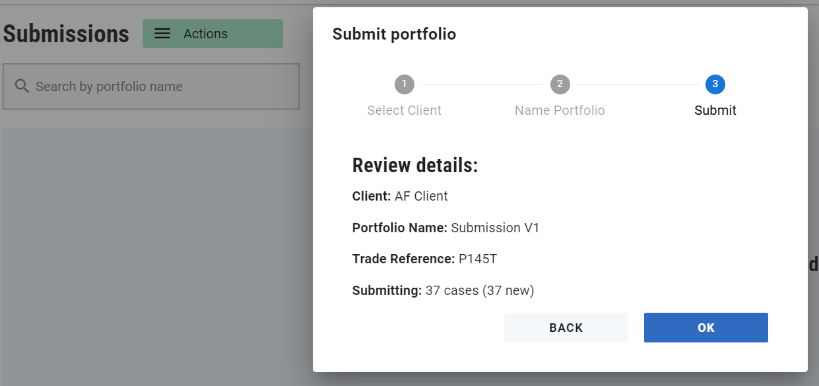Click the 37 cases submitting text
The width and height of the screenshot is (819, 386).
479,290
